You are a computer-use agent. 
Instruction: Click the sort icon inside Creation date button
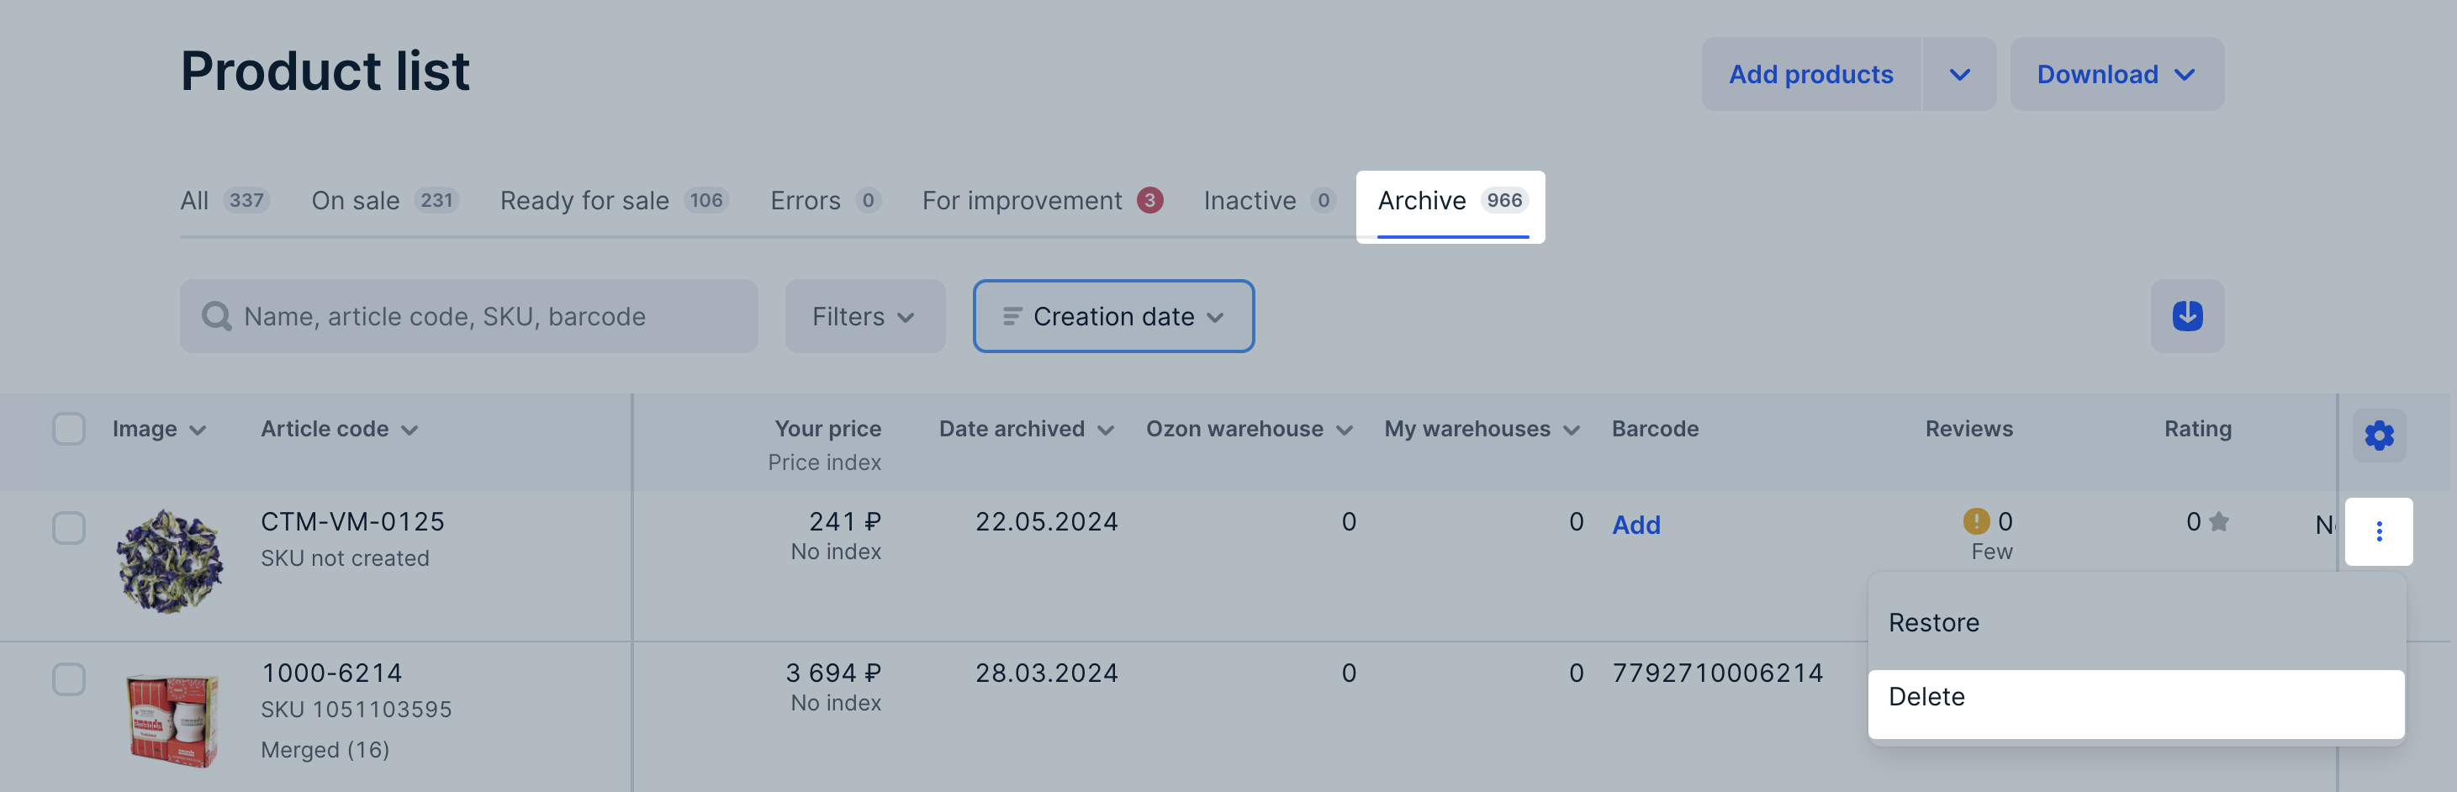coord(1010,316)
